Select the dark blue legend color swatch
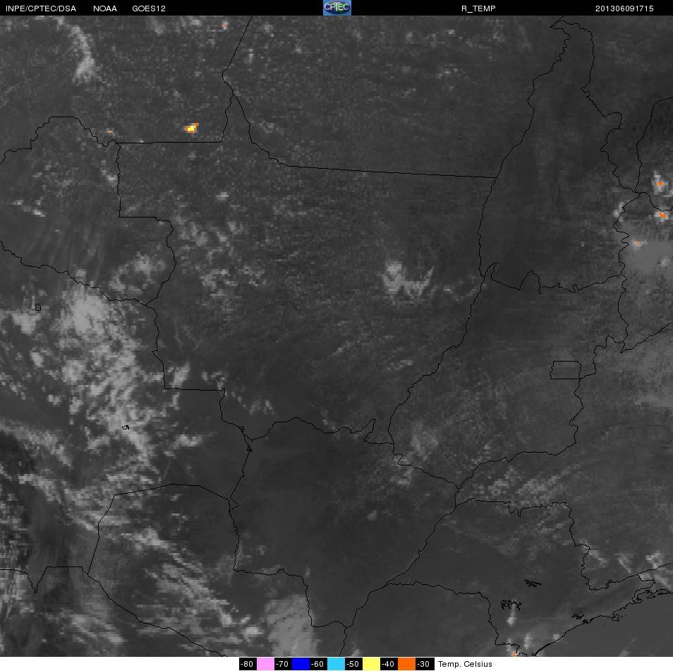This screenshot has height=671, width=673. (x=301, y=664)
